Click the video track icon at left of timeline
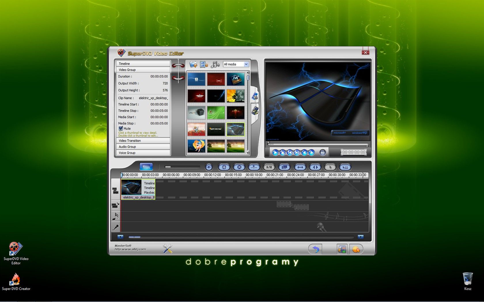484x302 pixels. [x=115, y=190]
